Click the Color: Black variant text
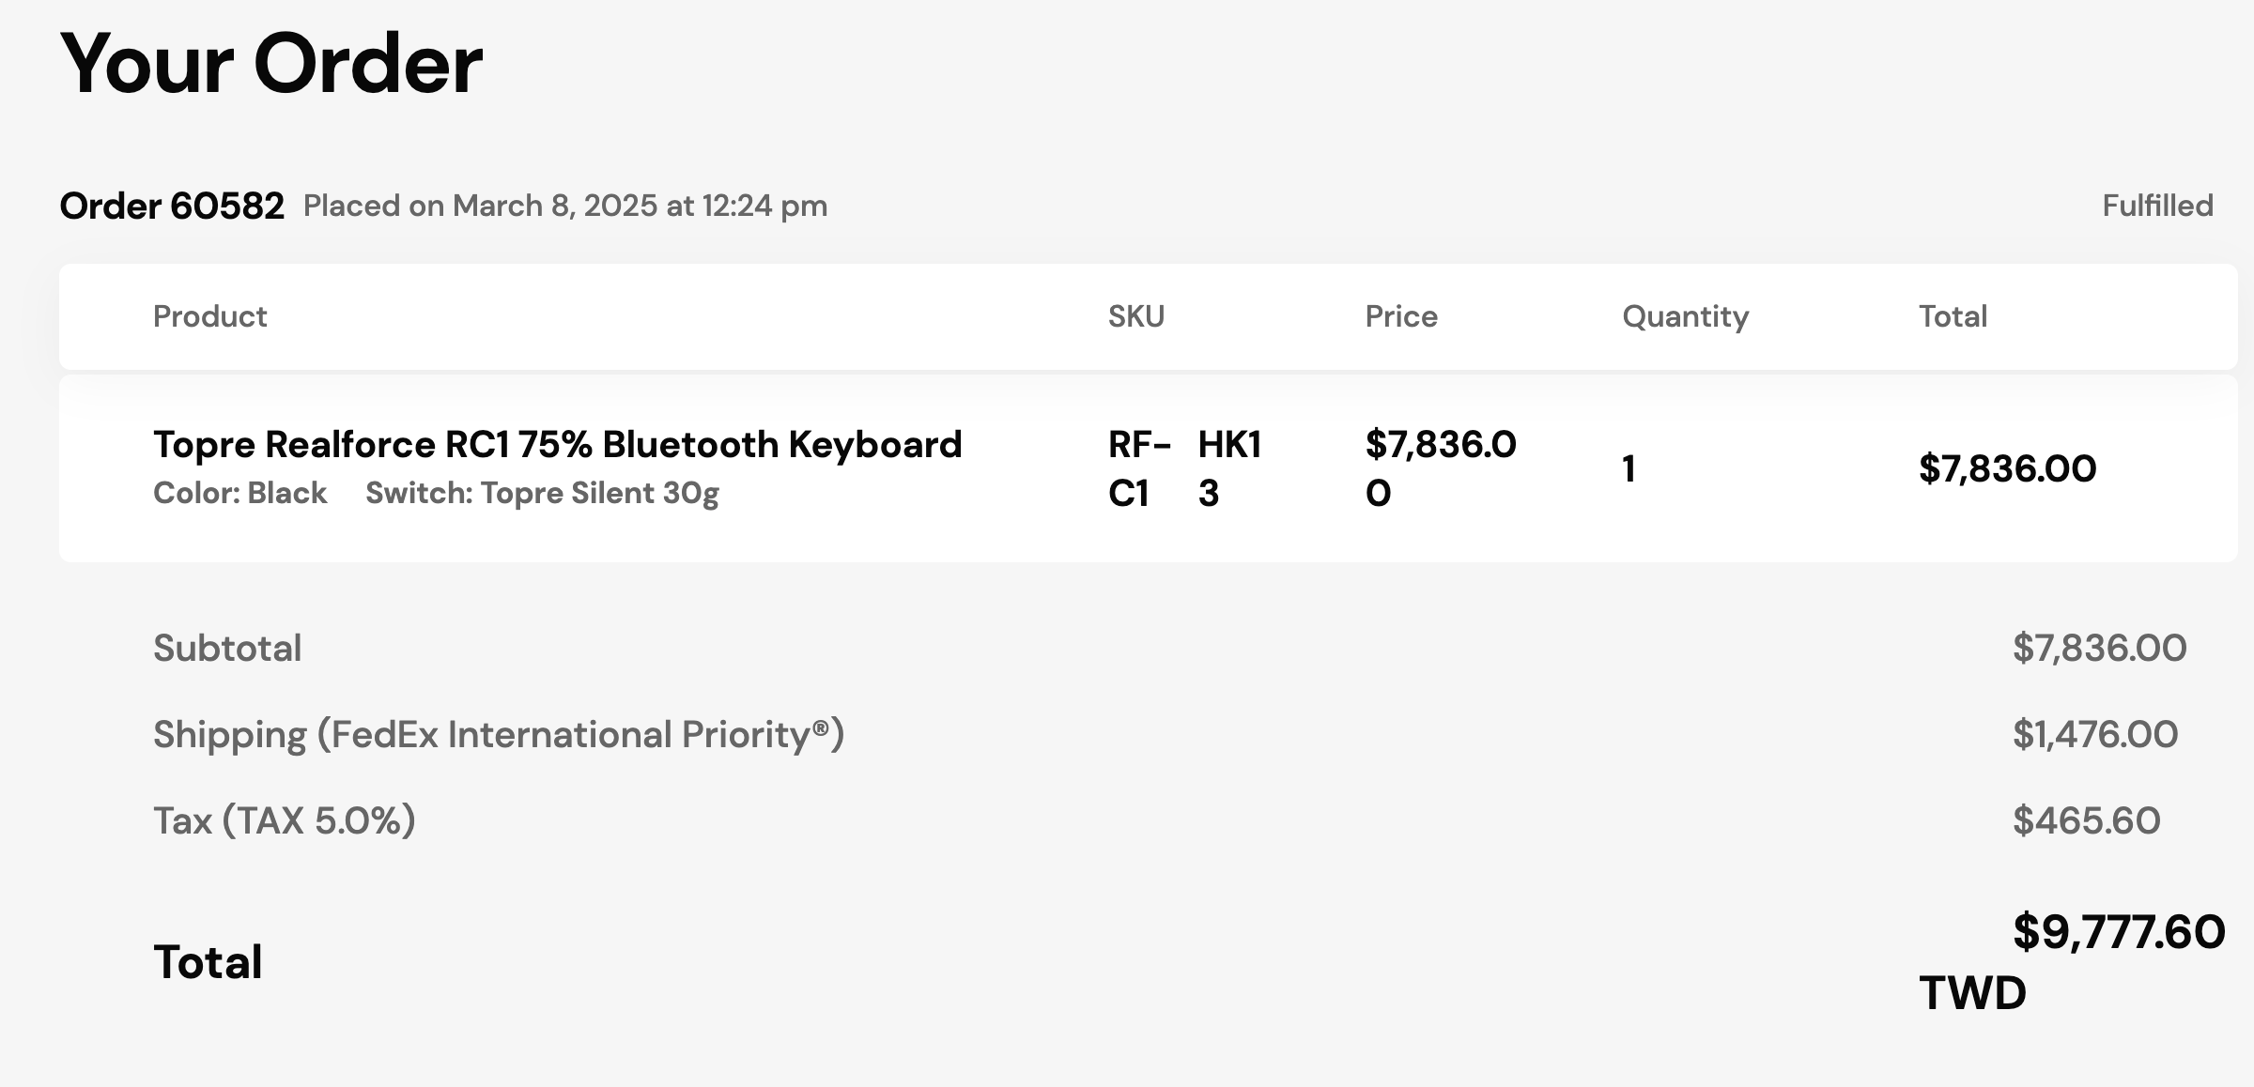The width and height of the screenshot is (2254, 1087). click(240, 493)
